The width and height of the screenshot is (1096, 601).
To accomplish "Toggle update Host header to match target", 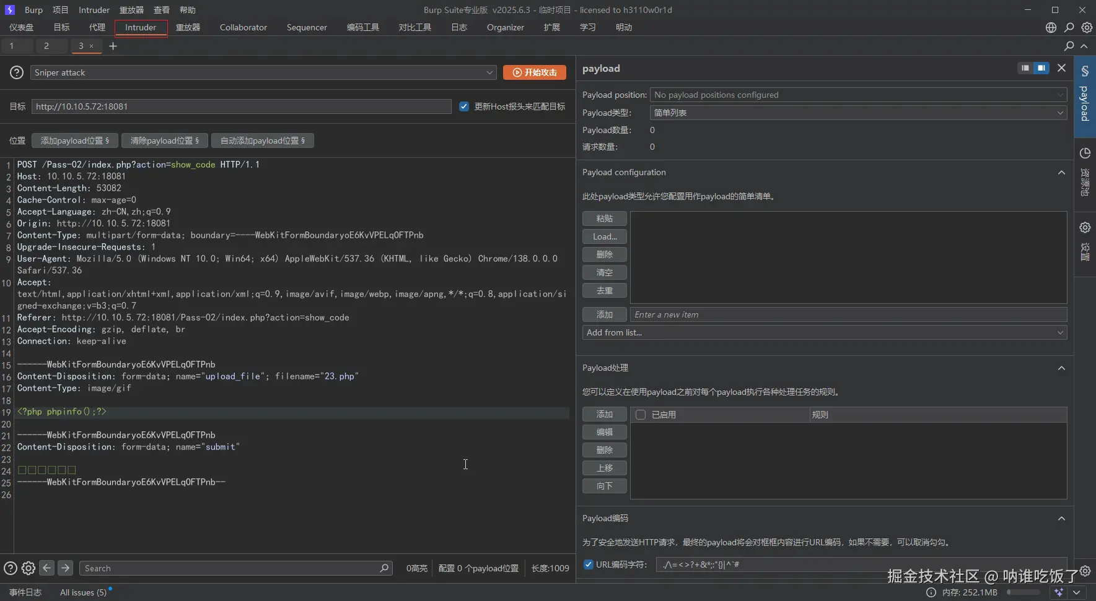I will [x=463, y=106].
